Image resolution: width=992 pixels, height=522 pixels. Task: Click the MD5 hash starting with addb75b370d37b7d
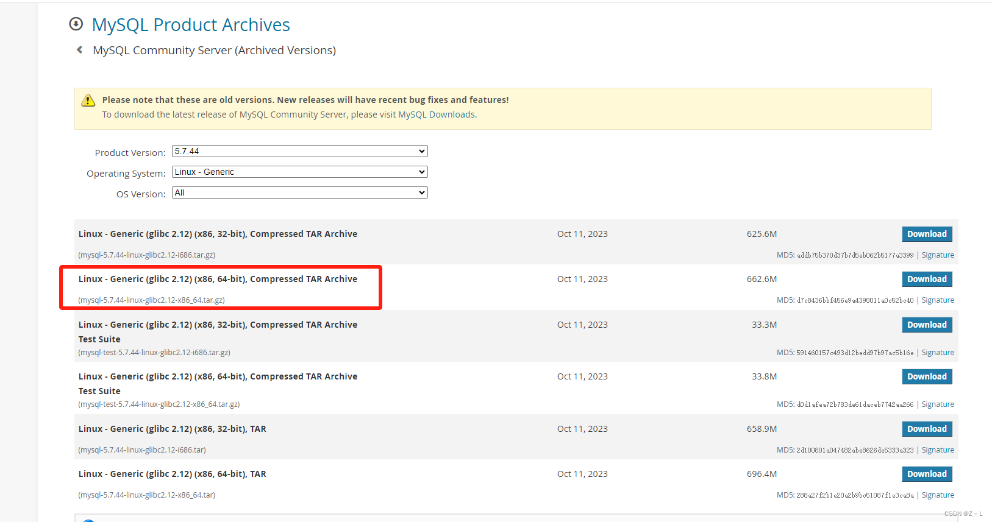point(855,255)
